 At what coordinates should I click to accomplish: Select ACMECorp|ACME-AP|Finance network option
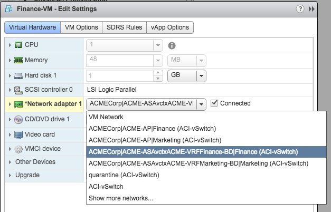[206, 129]
